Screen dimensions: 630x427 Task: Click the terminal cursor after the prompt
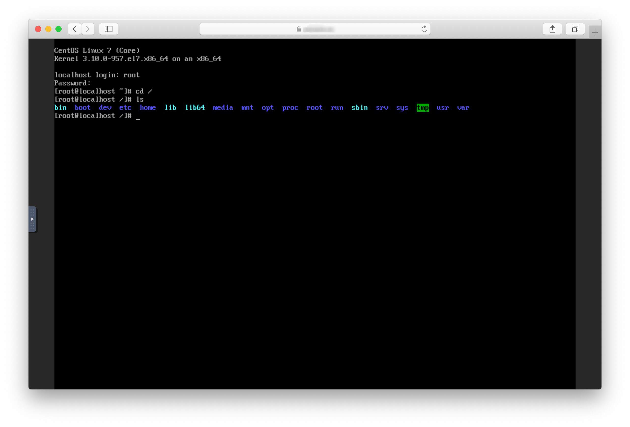138,119
